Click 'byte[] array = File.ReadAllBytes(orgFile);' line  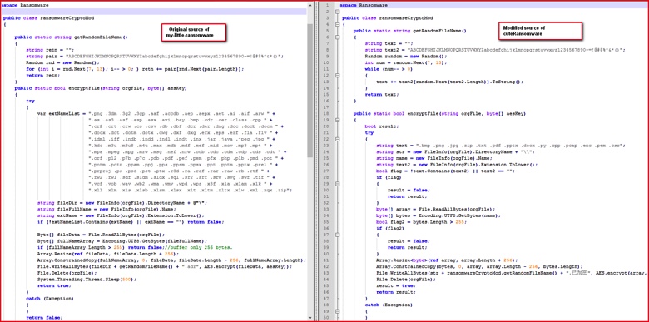pos(435,209)
